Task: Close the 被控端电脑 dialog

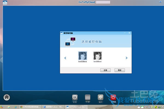Action: [129, 33]
